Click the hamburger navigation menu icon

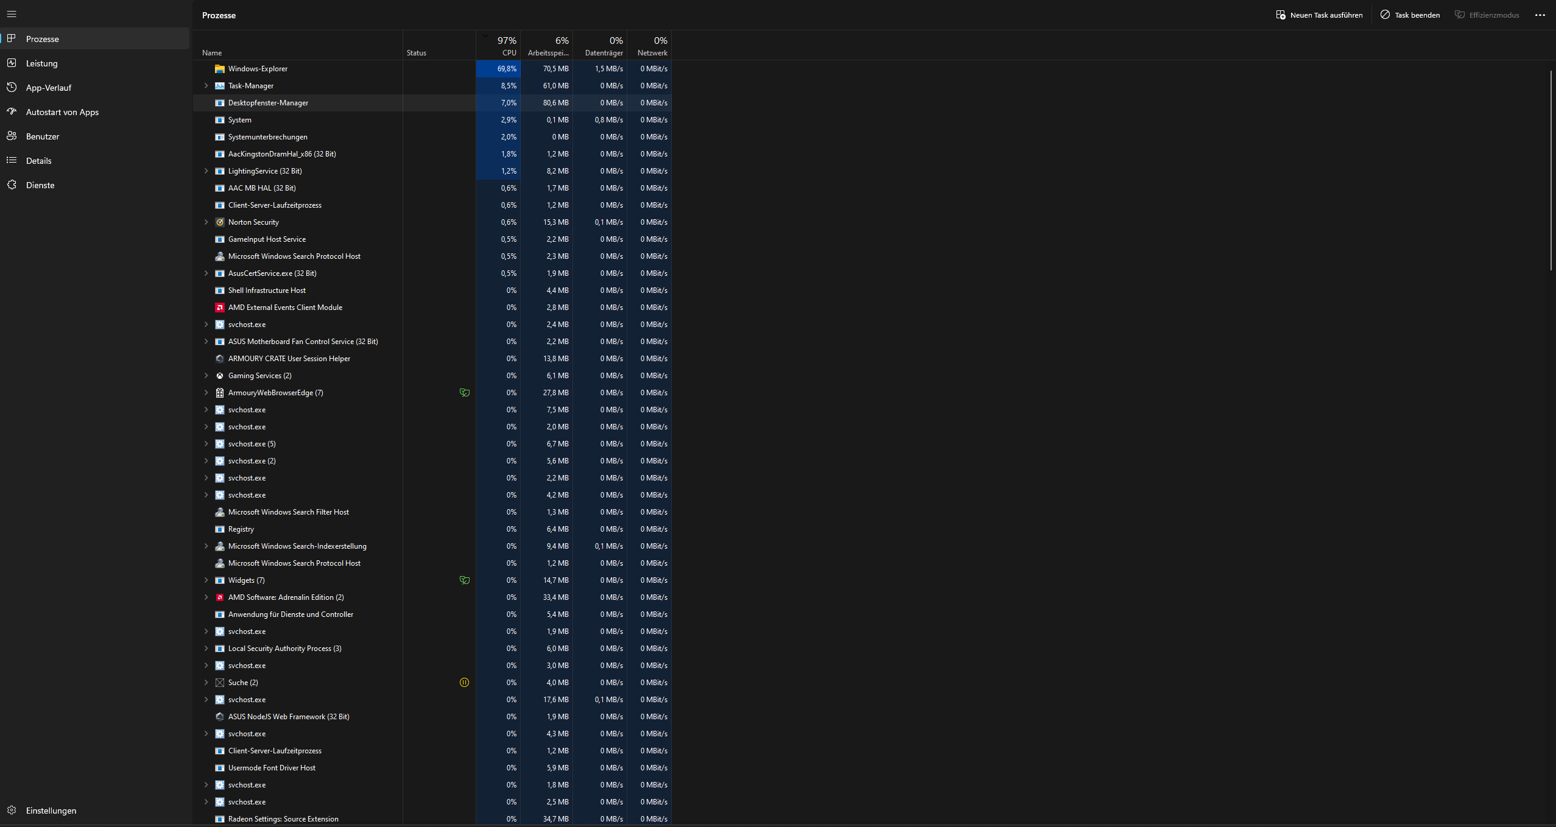[x=12, y=14]
